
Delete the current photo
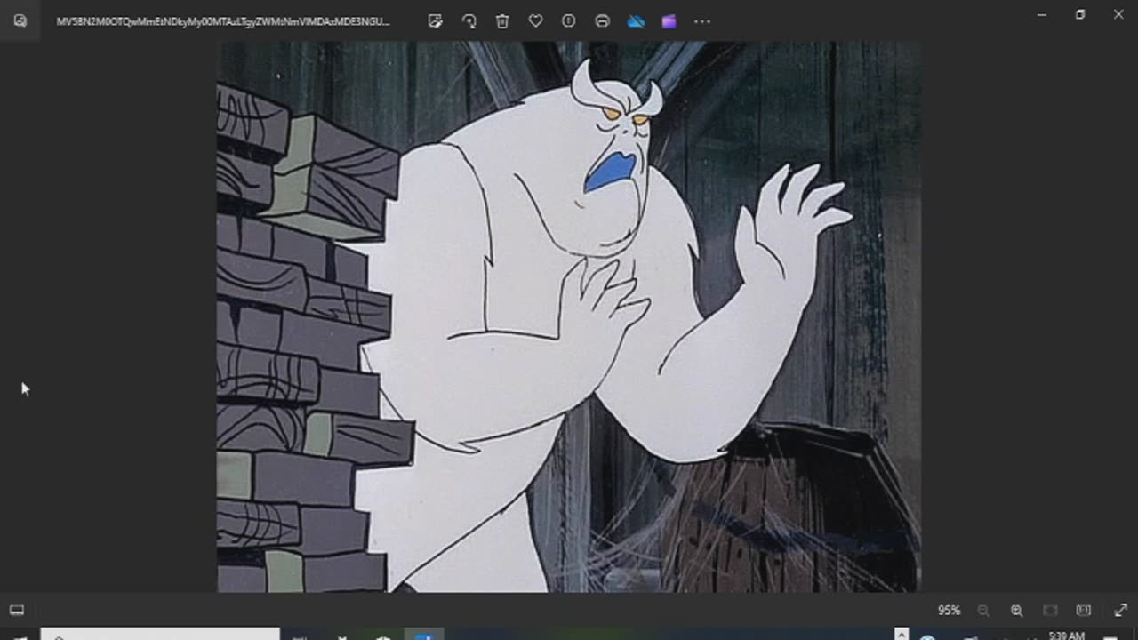click(502, 20)
